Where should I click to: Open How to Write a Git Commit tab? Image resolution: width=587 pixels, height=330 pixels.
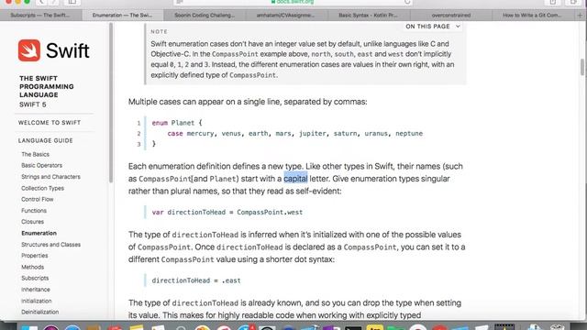[532, 16]
